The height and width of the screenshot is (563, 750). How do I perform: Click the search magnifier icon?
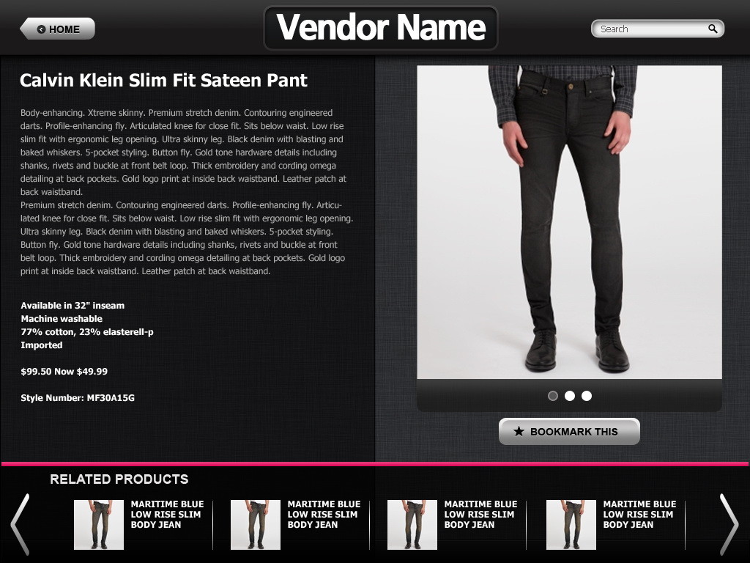pos(713,29)
